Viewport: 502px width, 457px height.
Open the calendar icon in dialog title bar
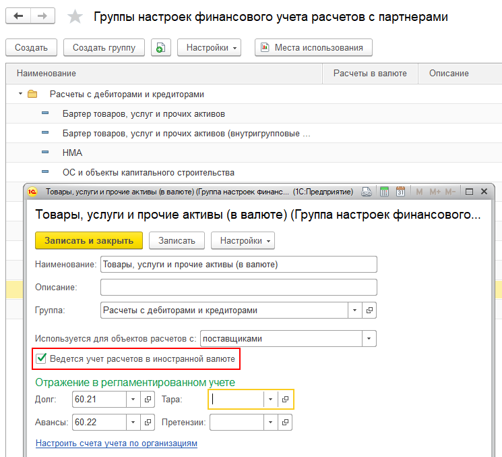tap(400, 192)
